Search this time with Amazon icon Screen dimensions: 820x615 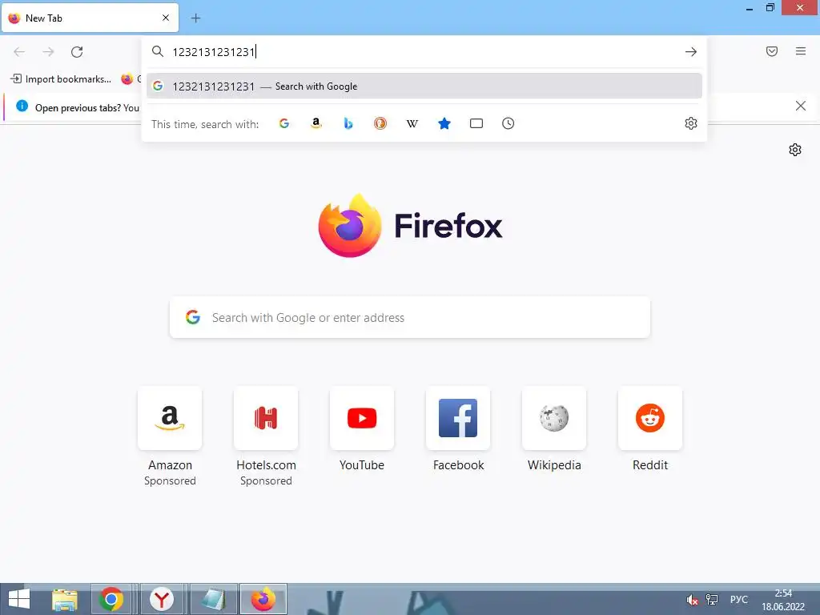[x=316, y=123]
